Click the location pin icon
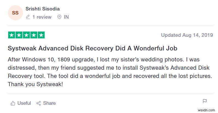This screenshot has width=218, height=113. tap(59, 17)
